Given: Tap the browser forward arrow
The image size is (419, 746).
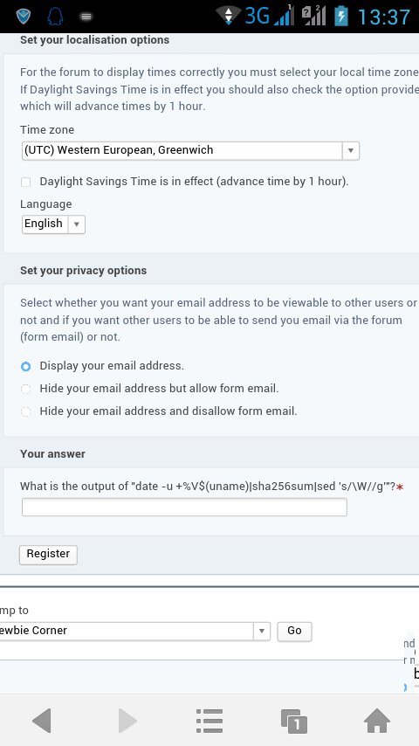Looking at the screenshot, I should pyautogui.click(x=127, y=721).
